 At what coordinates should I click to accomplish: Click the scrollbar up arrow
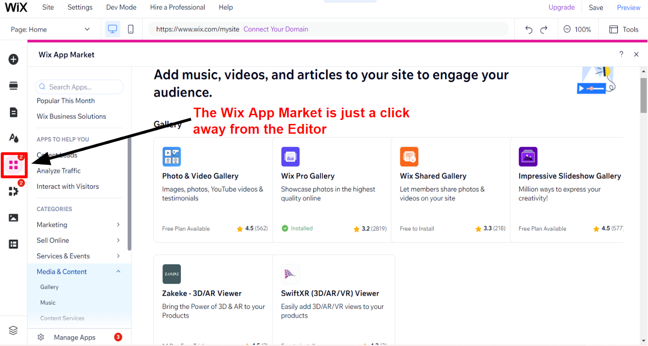pyautogui.click(x=644, y=71)
